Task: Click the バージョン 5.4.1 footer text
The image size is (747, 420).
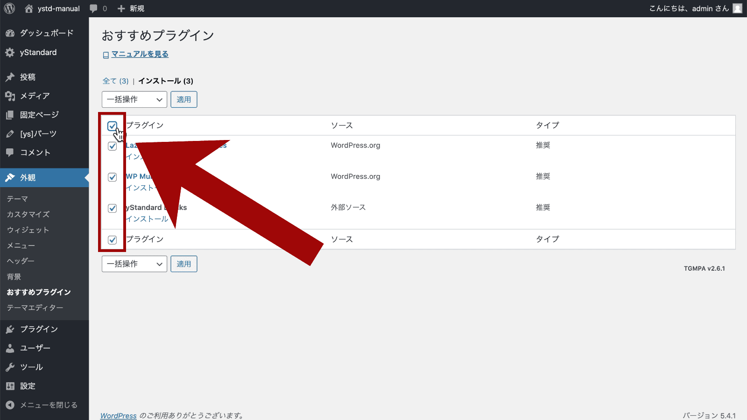Action: [709, 415]
